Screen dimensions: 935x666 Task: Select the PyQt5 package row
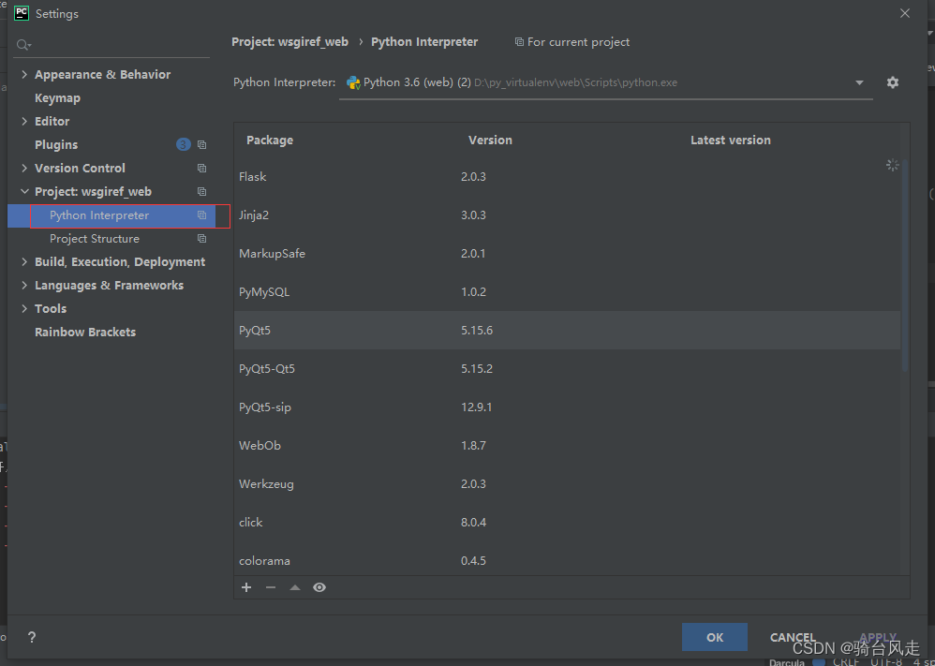tap(567, 330)
